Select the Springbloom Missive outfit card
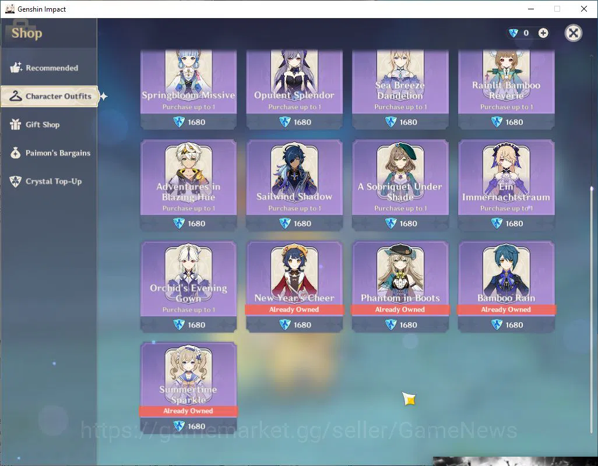598x466 pixels. (x=188, y=90)
